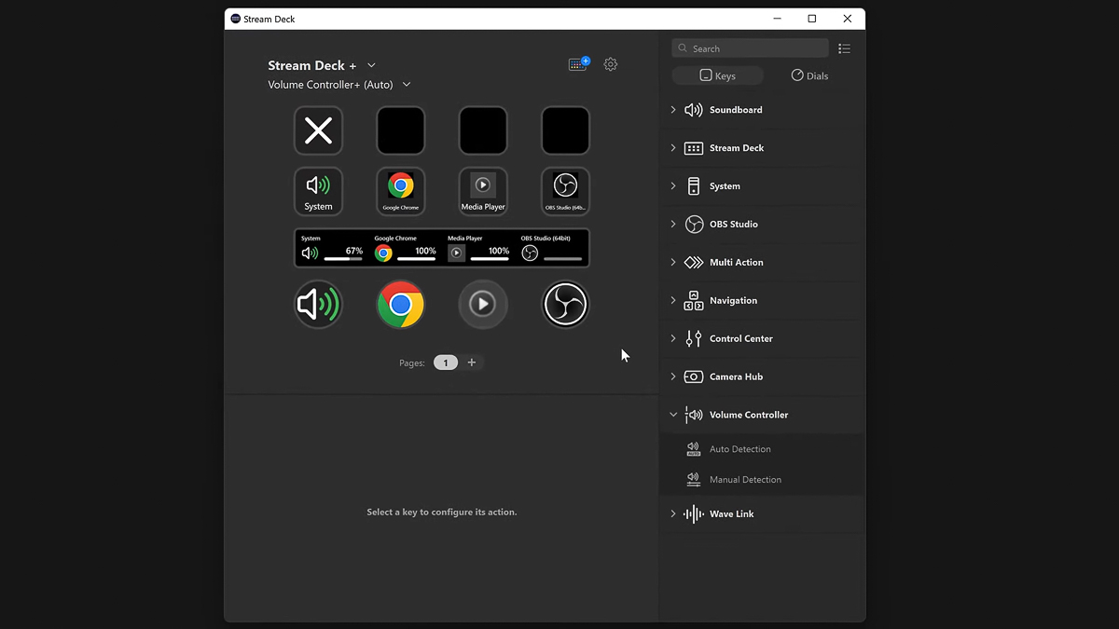
Task: Collapse the Volume Controller category
Action: pyautogui.click(x=673, y=416)
